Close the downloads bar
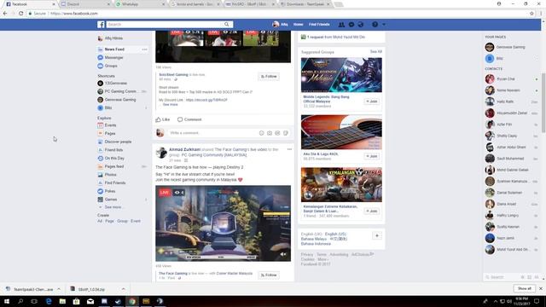 [x=540, y=288]
